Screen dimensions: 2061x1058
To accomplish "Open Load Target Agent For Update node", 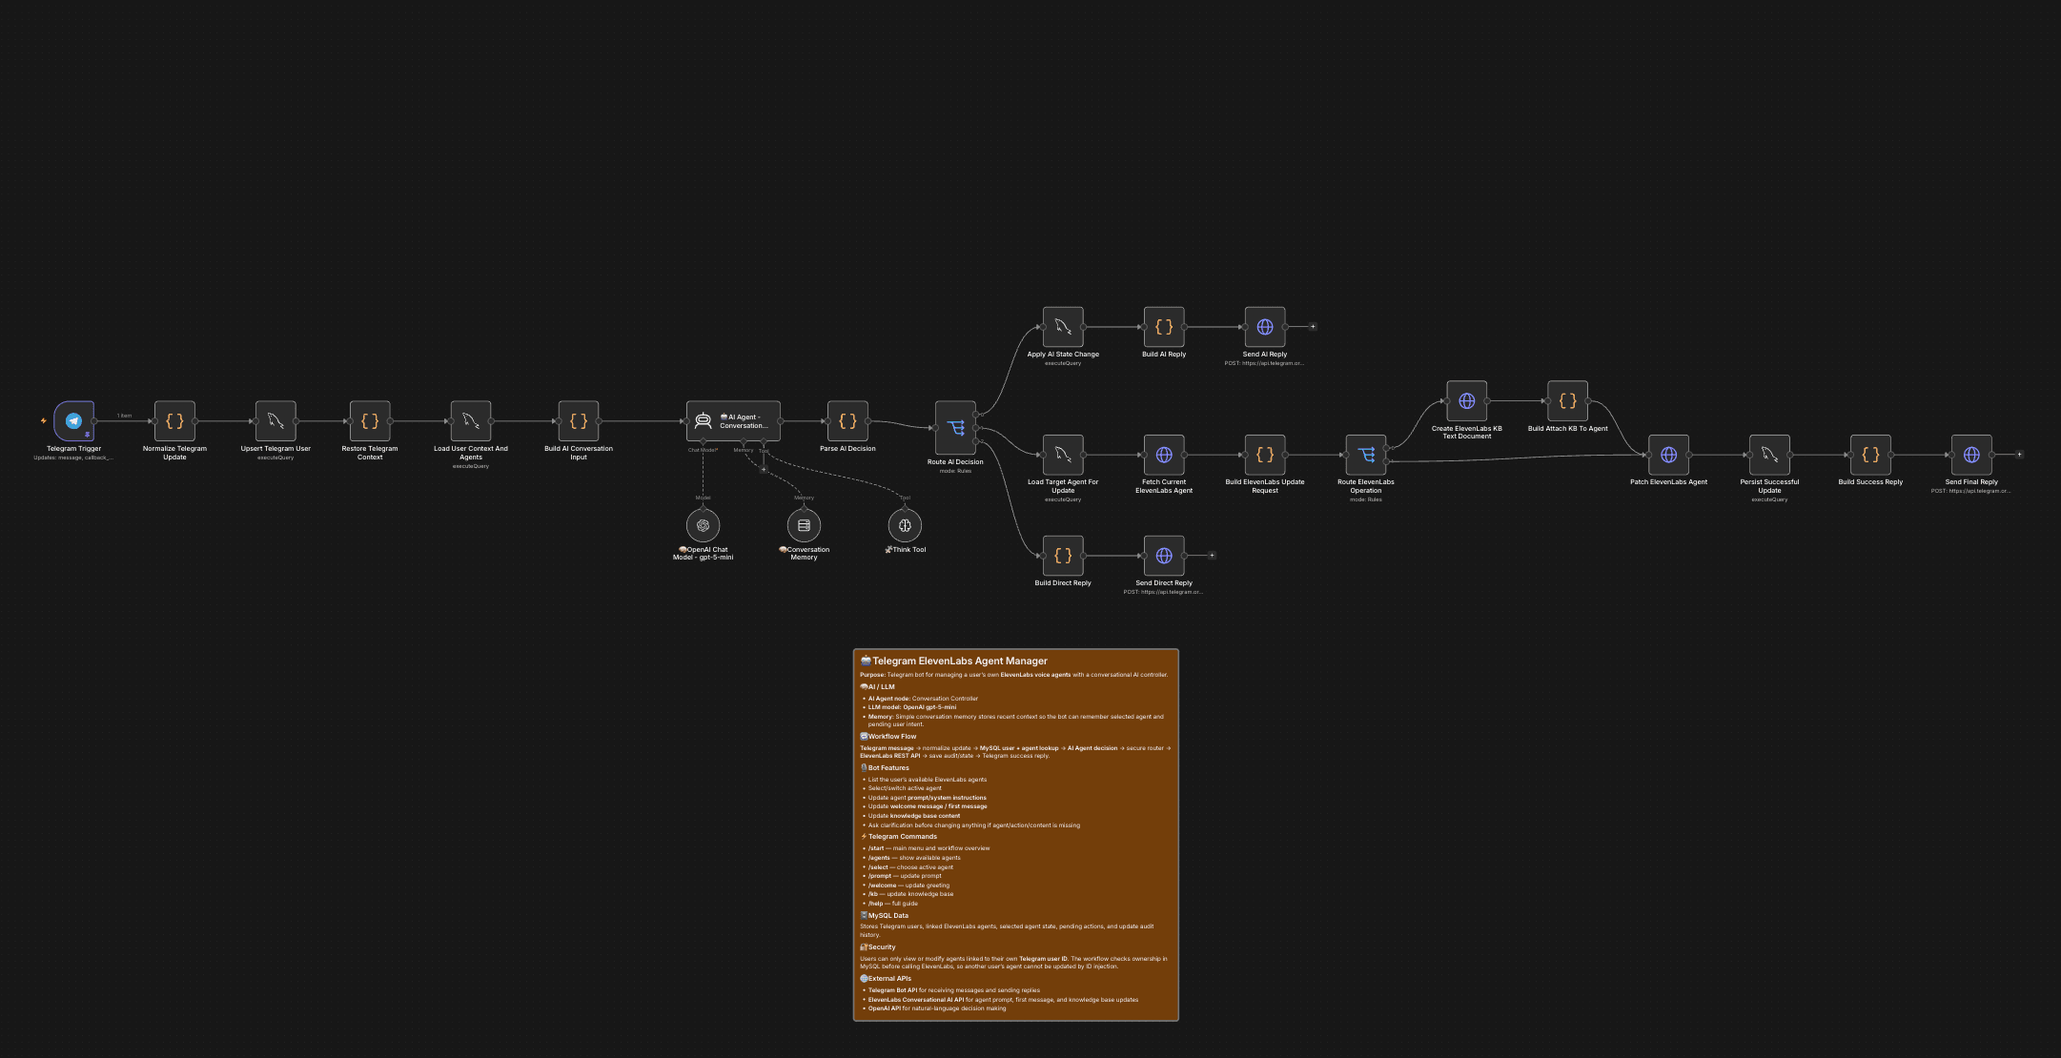I will click(1063, 455).
